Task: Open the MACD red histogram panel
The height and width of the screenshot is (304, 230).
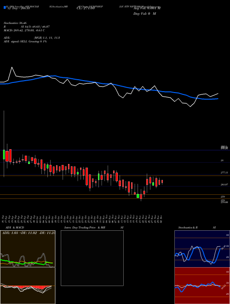Action: point(28,286)
